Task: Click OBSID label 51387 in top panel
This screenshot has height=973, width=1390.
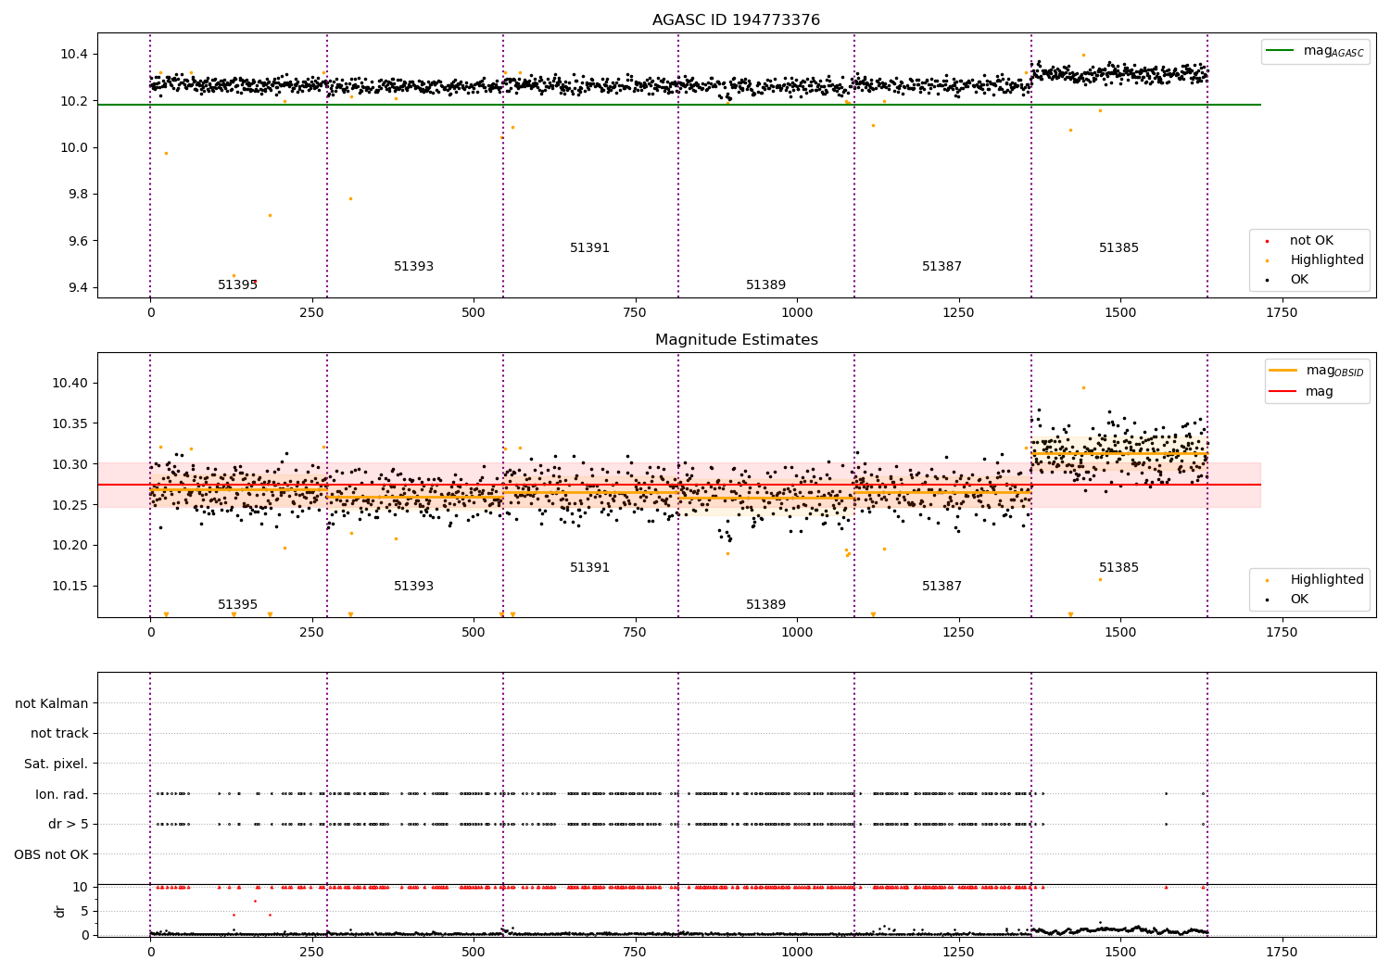Action: pyautogui.click(x=941, y=267)
